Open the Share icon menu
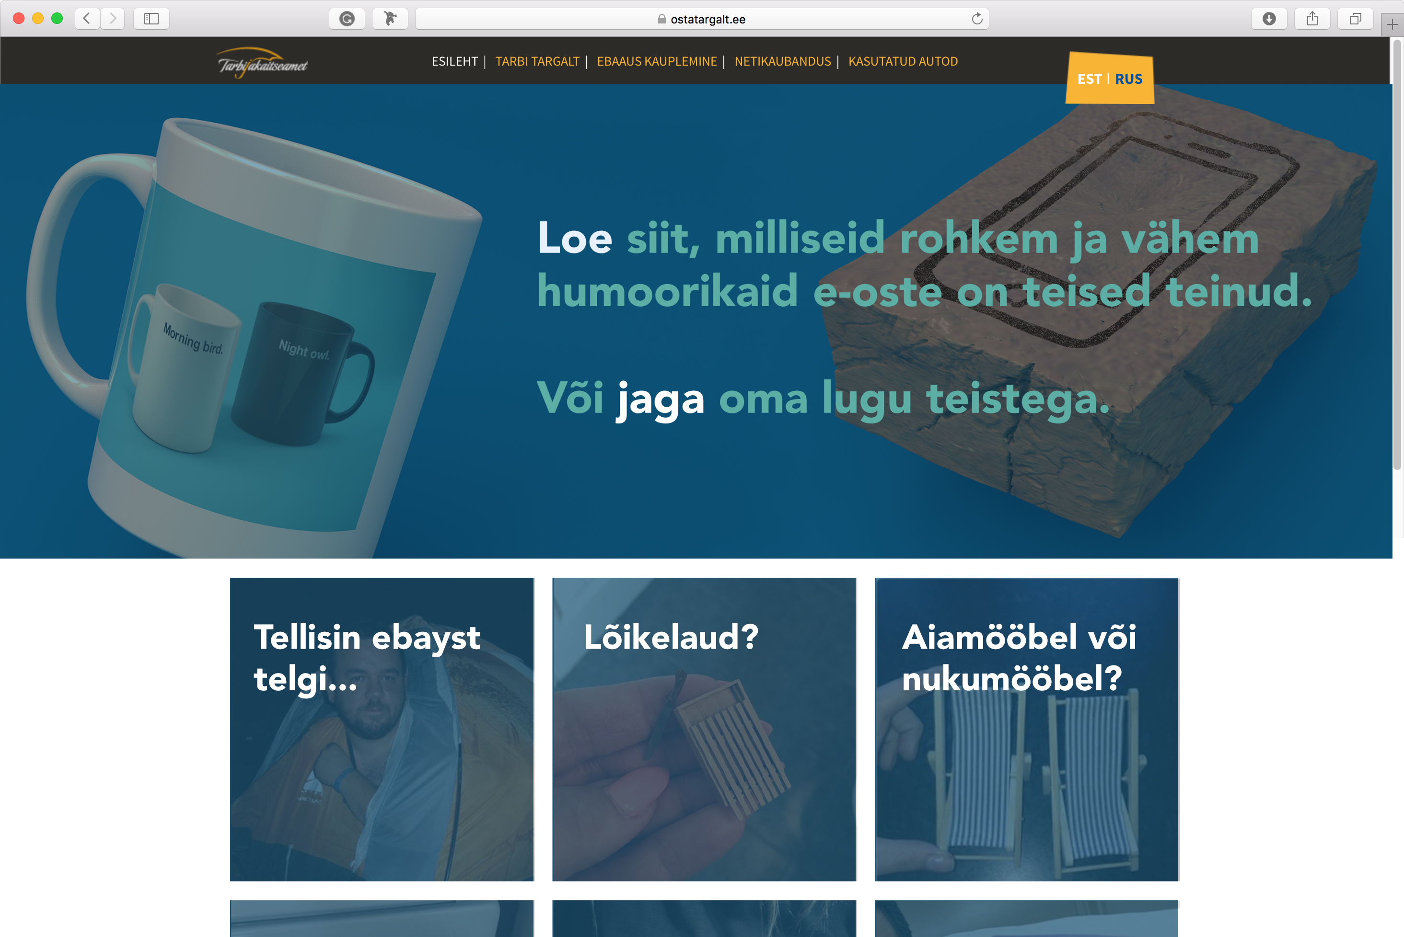The width and height of the screenshot is (1404, 937). (x=1312, y=19)
